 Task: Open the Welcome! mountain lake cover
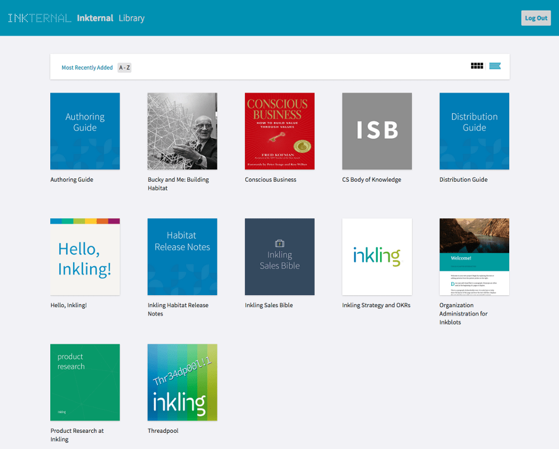tap(474, 257)
